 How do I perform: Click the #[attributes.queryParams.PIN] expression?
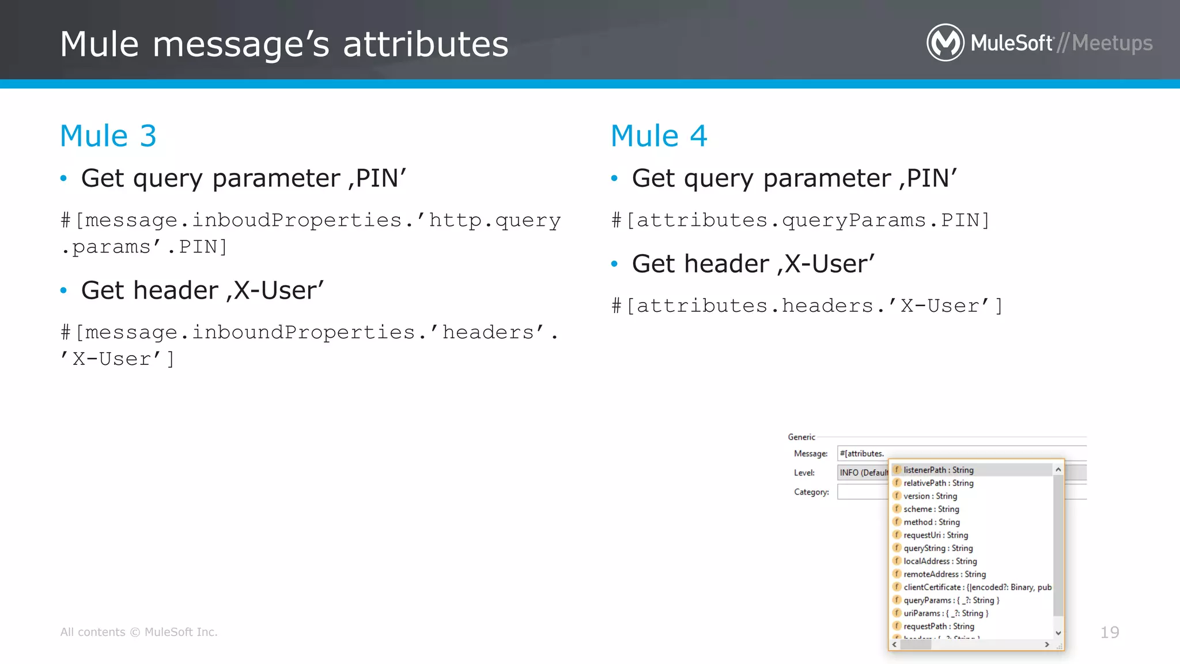800,220
